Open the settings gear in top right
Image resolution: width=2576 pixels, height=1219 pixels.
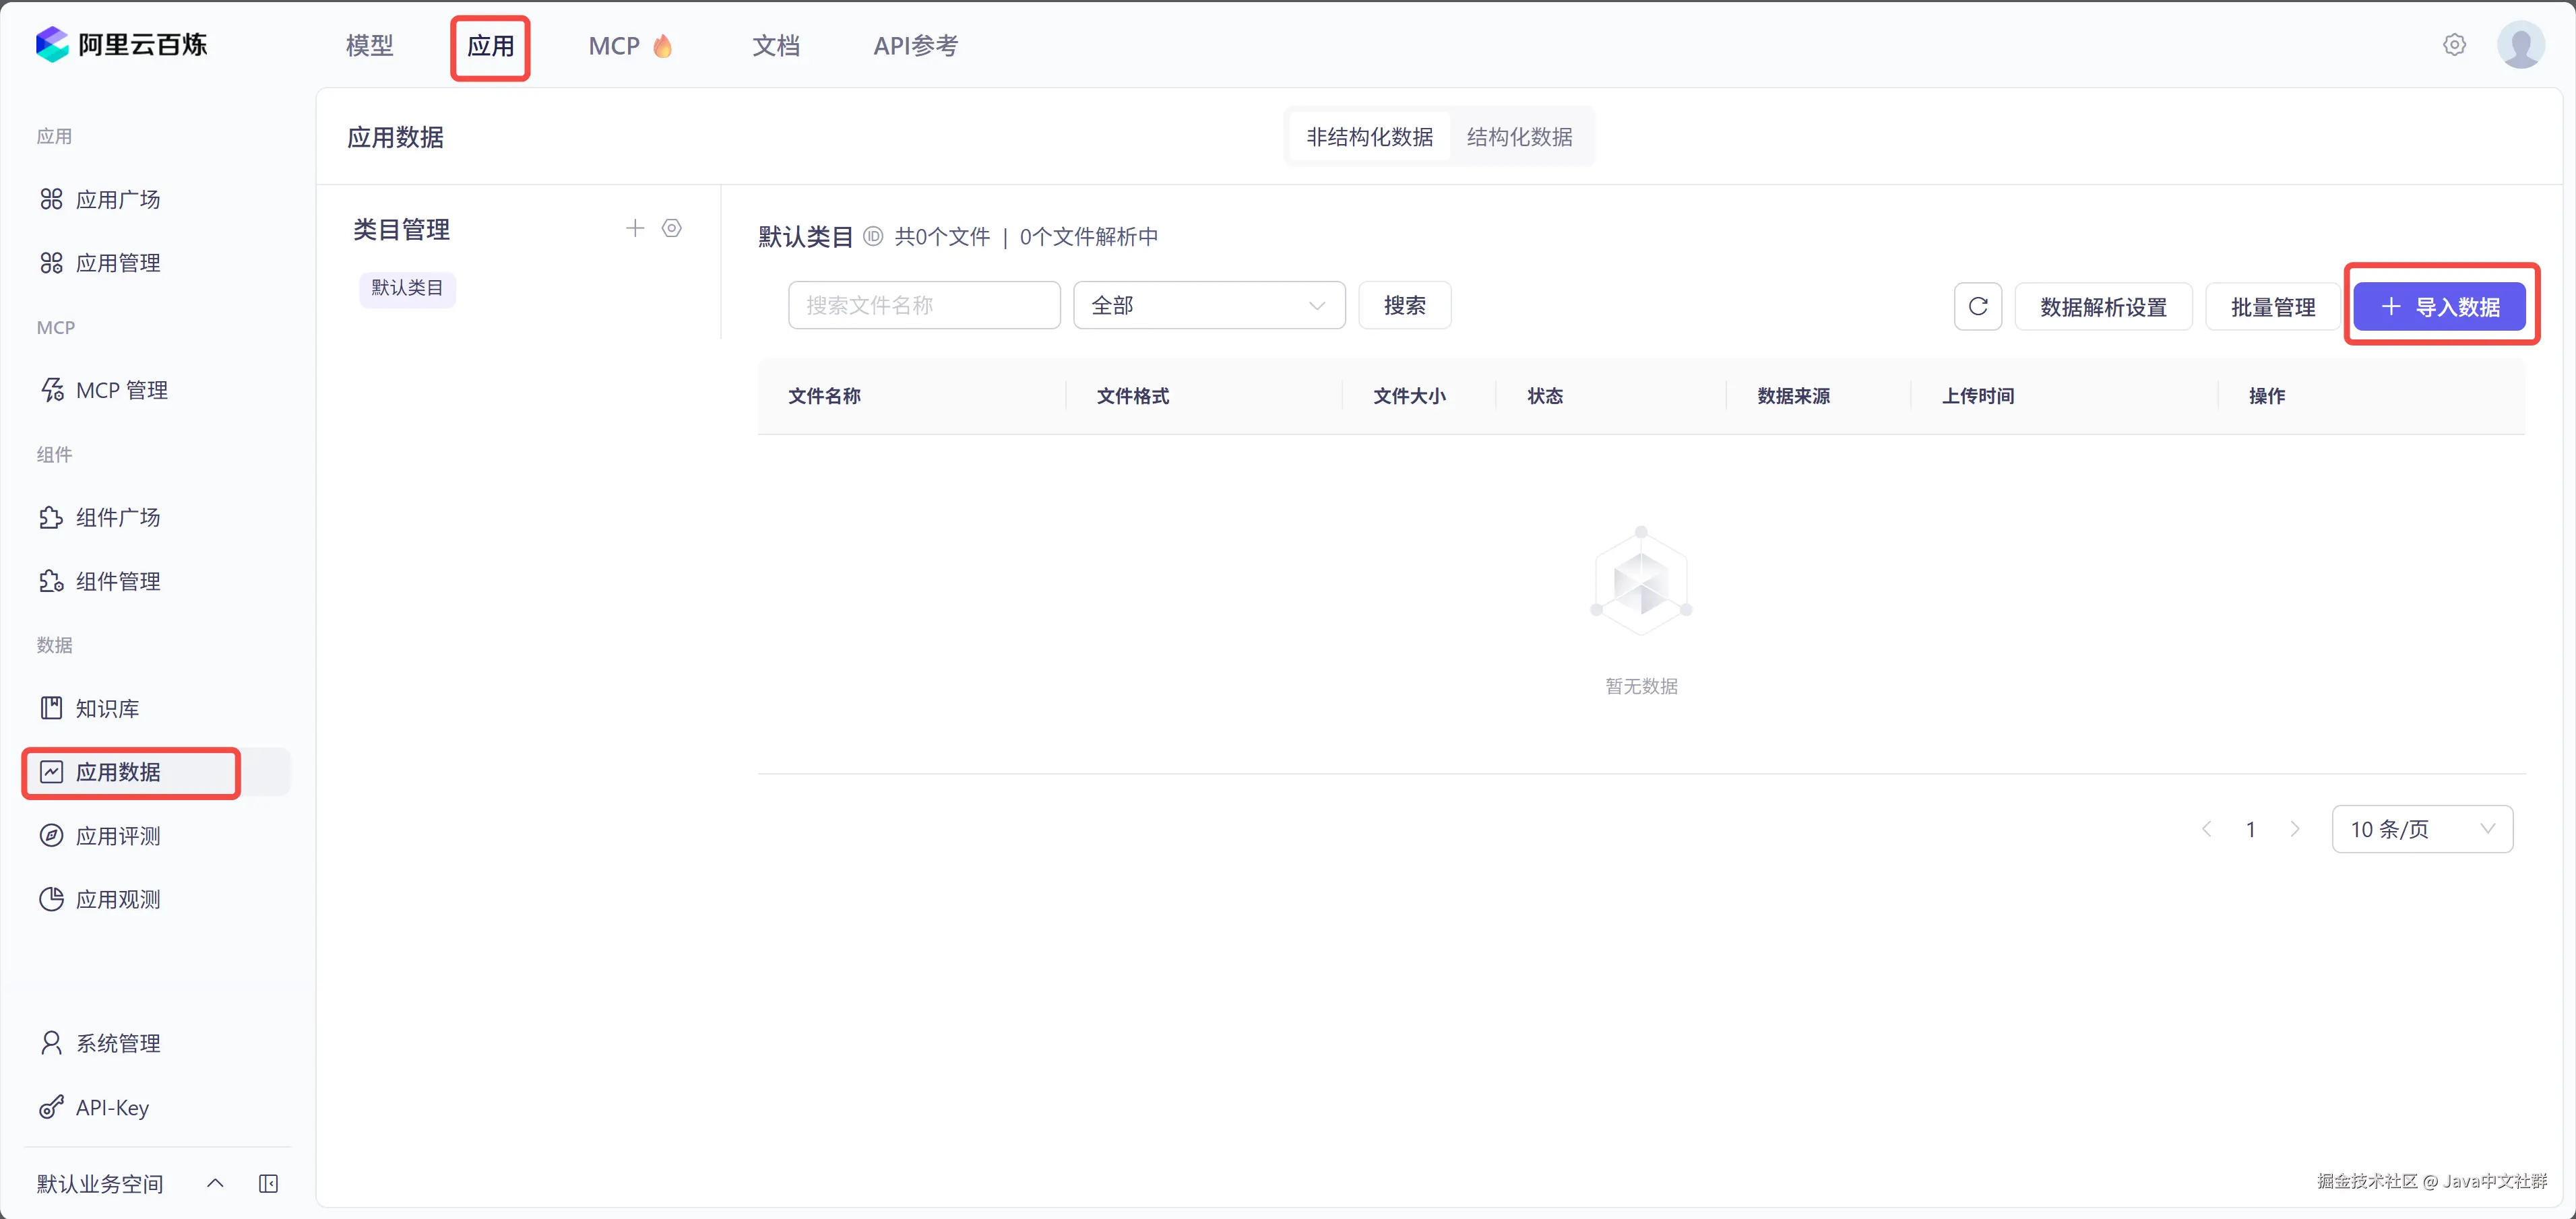(2454, 45)
